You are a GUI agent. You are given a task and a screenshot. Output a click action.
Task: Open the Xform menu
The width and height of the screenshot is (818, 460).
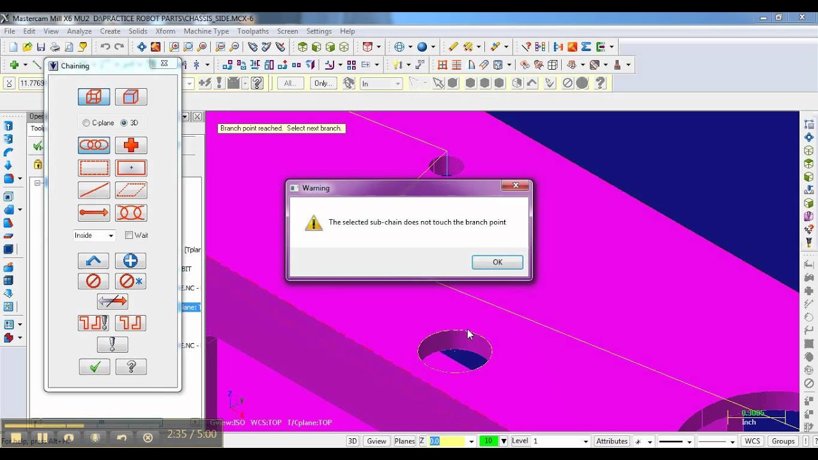[166, 31]
